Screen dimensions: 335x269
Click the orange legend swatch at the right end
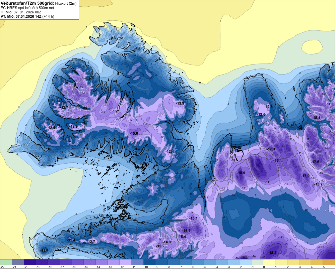pos(329,262)
